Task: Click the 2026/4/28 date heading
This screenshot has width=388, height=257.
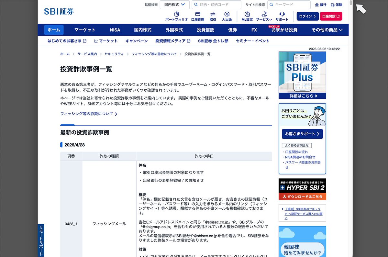Action: pyautogui.click(x=74, y=145)
